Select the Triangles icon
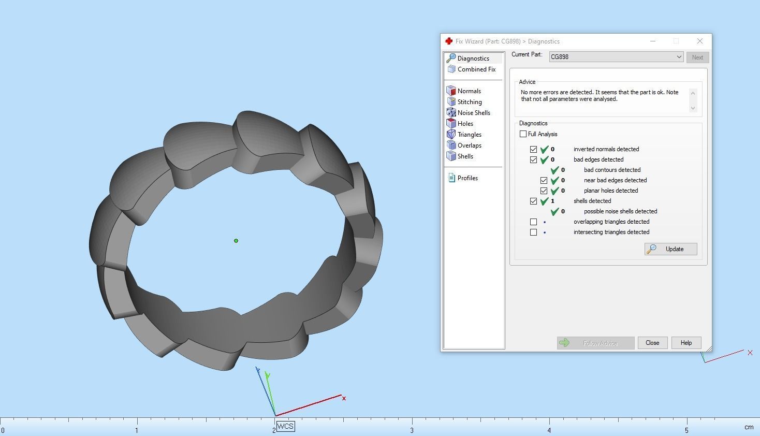 451,134
